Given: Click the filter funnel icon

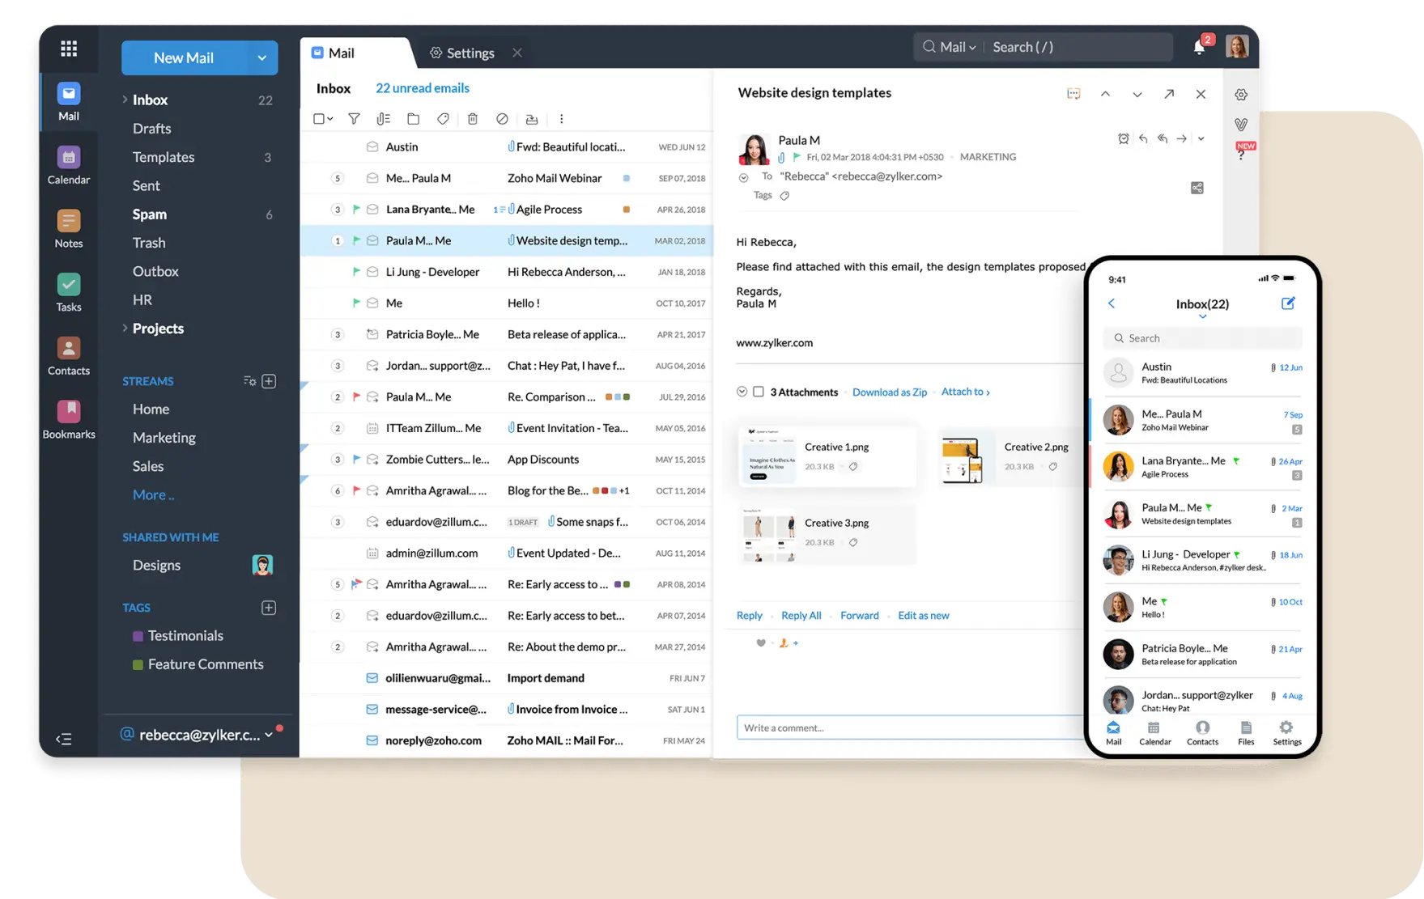Looking at the screenshot, I should (x=354, y=119).
